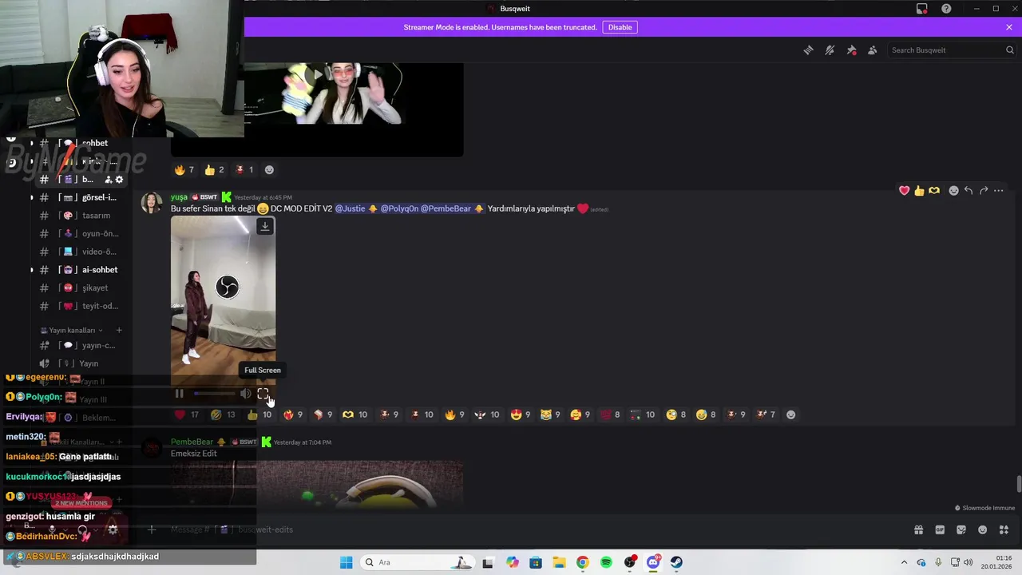Add reaction via smiley after reaction row
This screenshot has width=1022, height=575.
790,414
